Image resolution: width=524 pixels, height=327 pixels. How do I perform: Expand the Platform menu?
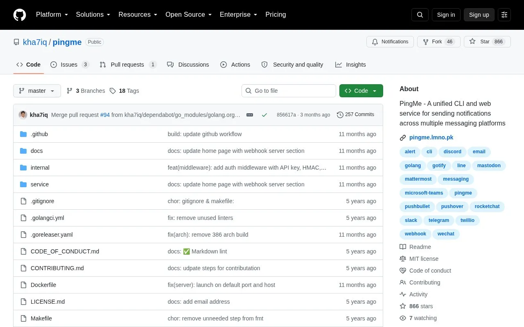pos(52,15)
